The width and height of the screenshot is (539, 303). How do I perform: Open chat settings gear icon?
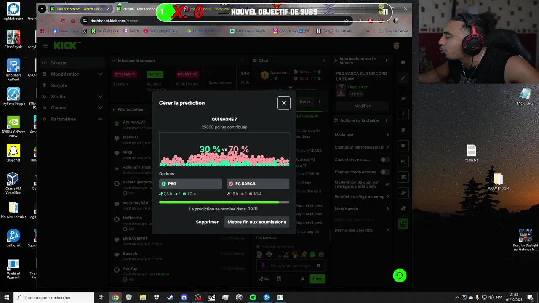tap(302, 279)
